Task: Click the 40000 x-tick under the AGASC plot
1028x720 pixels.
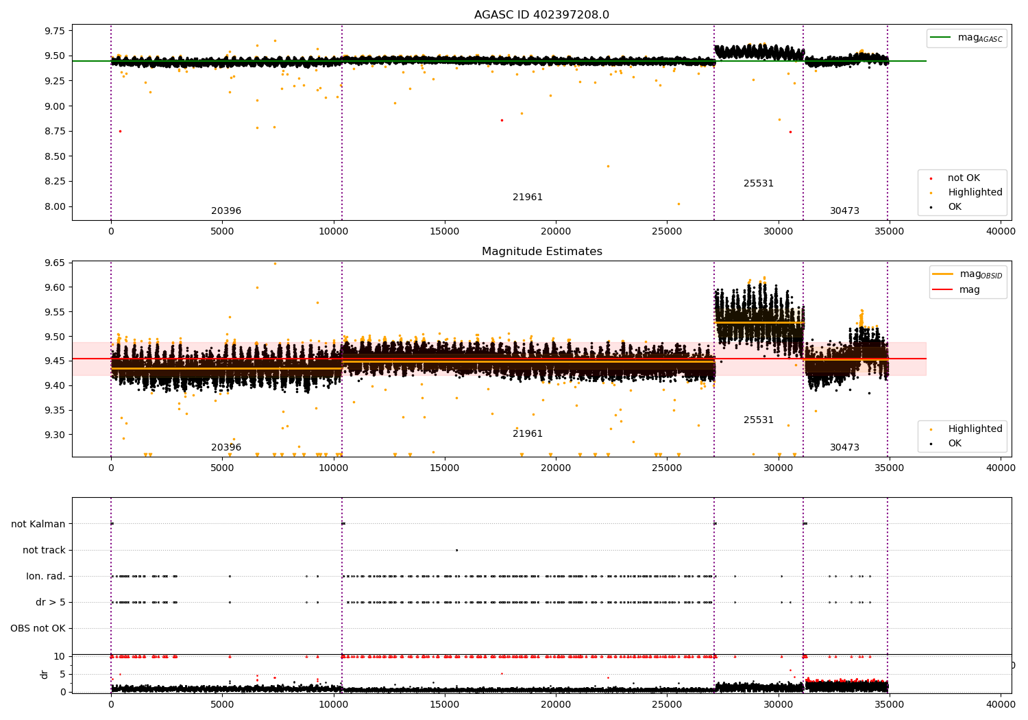Action: [1000, 232]
